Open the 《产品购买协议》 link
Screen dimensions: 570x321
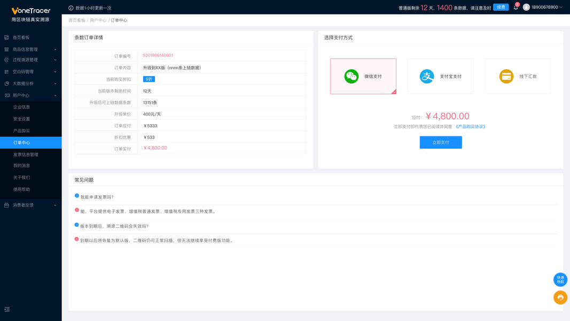click(471, 127)
